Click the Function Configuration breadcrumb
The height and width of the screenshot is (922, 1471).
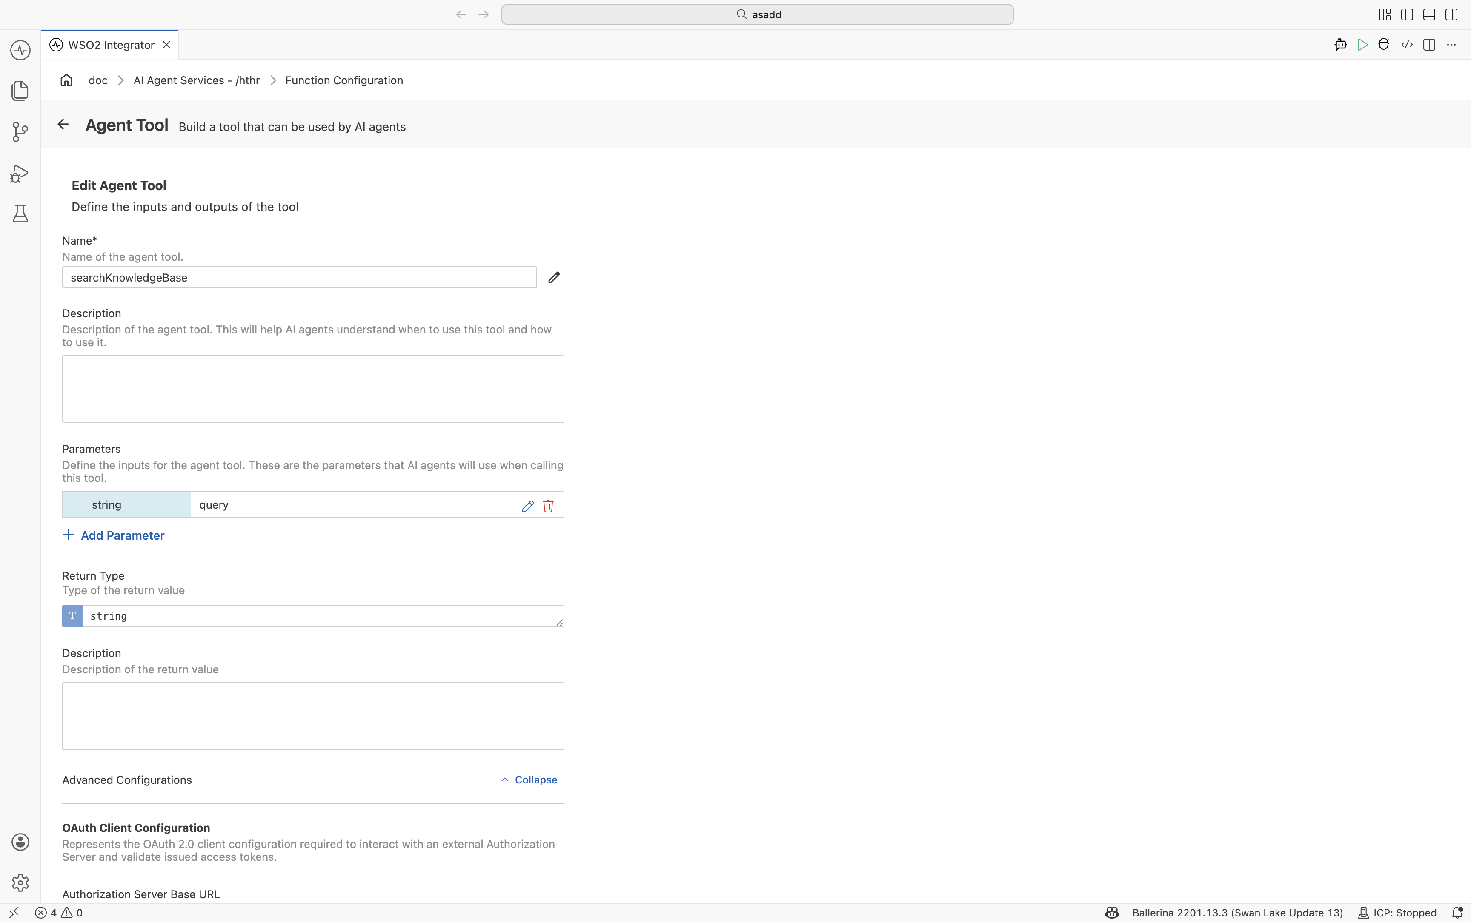click(x=344, y=80)
